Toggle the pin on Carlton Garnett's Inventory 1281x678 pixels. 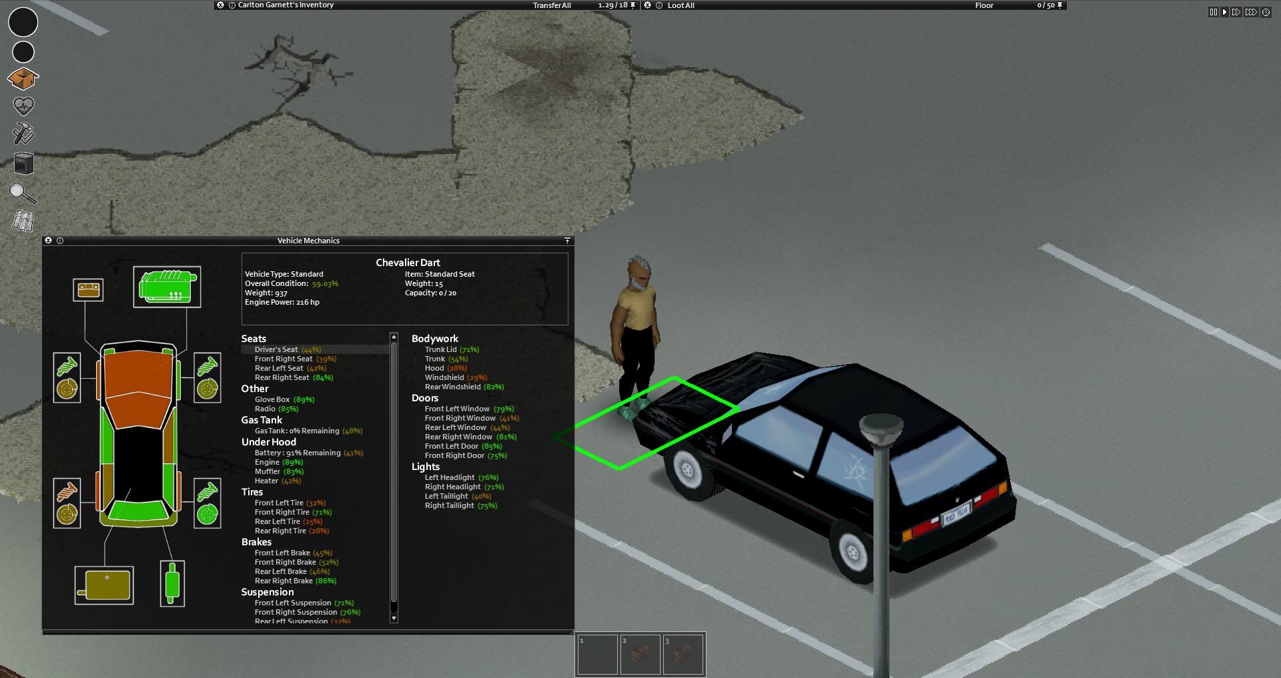(633, 5)
